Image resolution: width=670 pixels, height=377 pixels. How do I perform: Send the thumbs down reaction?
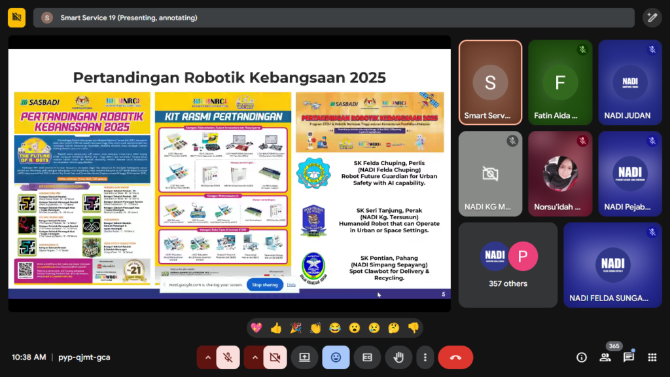(x=414, y=328)
